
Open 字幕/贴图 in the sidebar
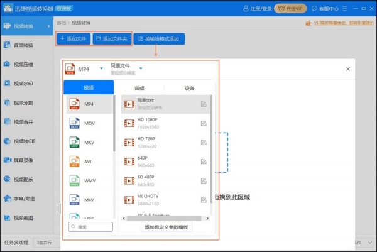click(x=26, y=199)
